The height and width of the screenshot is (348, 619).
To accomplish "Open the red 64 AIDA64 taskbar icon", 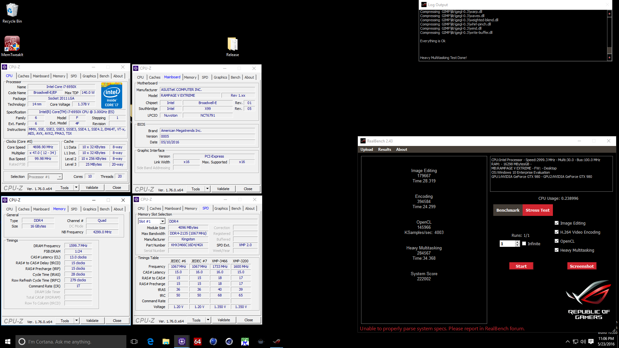I will pos(197,342).
